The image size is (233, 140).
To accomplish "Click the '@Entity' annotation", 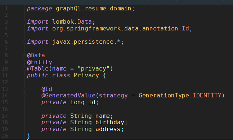I will point(40,62).
